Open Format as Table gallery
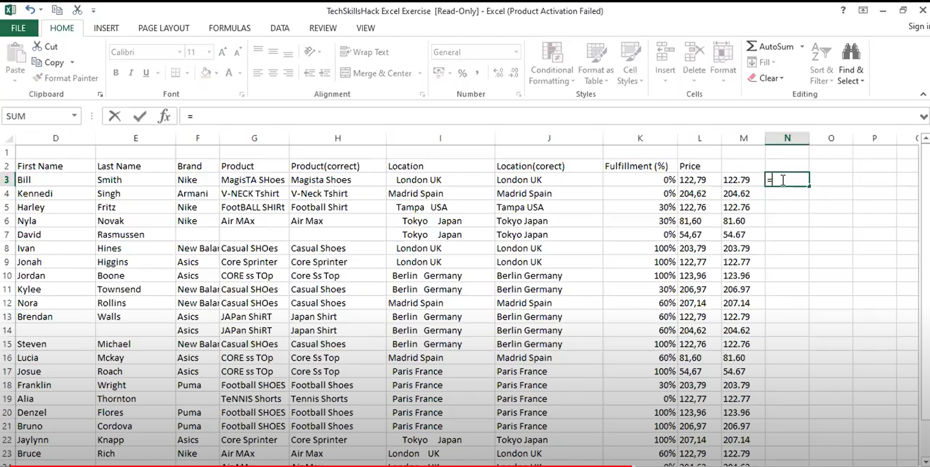The image size is (930, 467). coord(596,64)
